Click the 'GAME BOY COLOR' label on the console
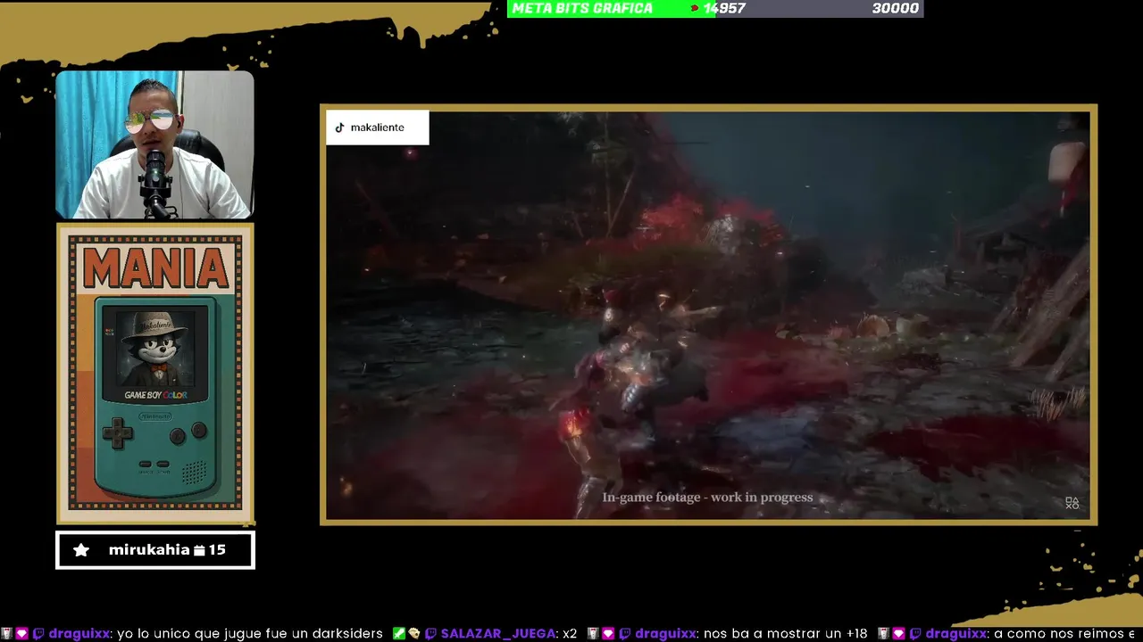The width and height of the screenshot is (1143, 642). (x=155, y=395)
